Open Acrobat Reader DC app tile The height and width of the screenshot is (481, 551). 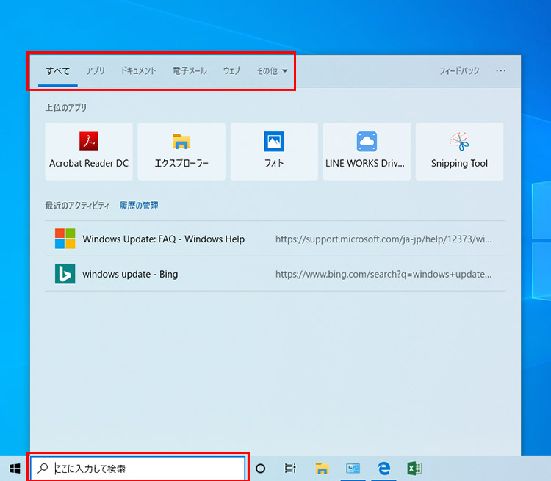[x=89, y=151]
